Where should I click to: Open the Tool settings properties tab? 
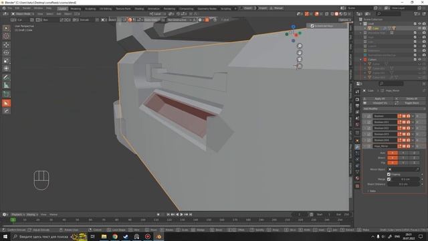[357, 92]
